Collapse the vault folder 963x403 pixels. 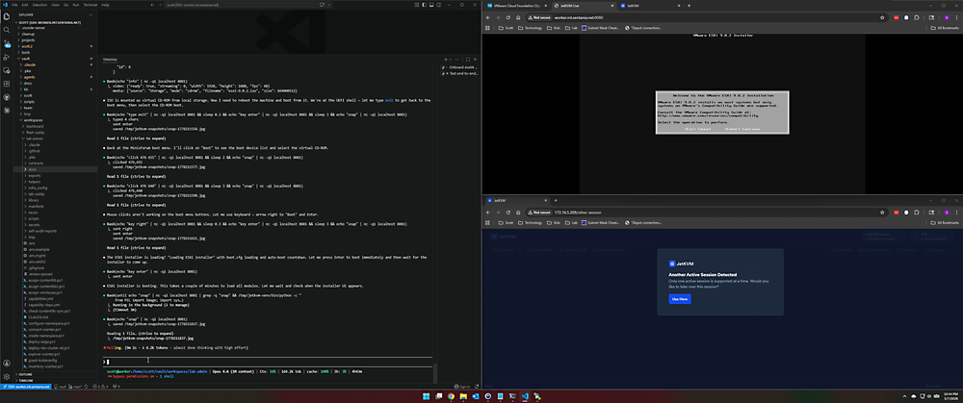[26, 59]
